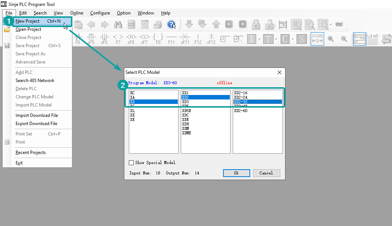Enable Show Special Model checkbox

click(131, 163)
